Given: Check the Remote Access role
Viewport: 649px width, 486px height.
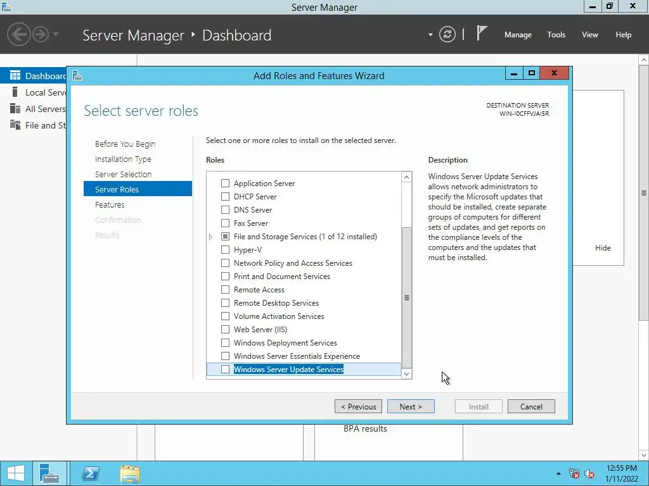Looking at the screenshot, I should [225, 289].
